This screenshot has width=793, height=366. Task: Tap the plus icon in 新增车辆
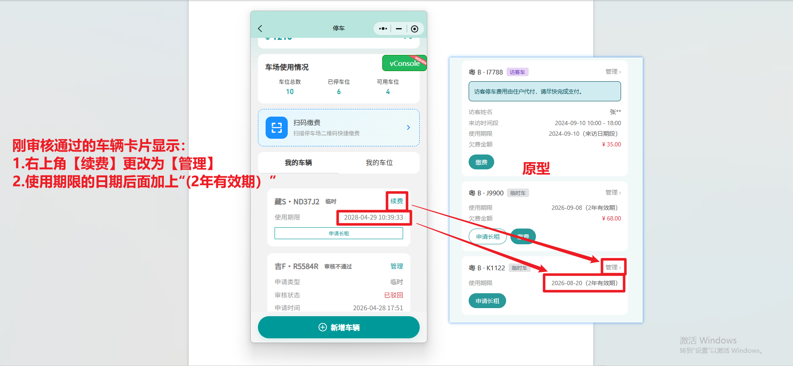pyautogui.click(x=323, y=327)
